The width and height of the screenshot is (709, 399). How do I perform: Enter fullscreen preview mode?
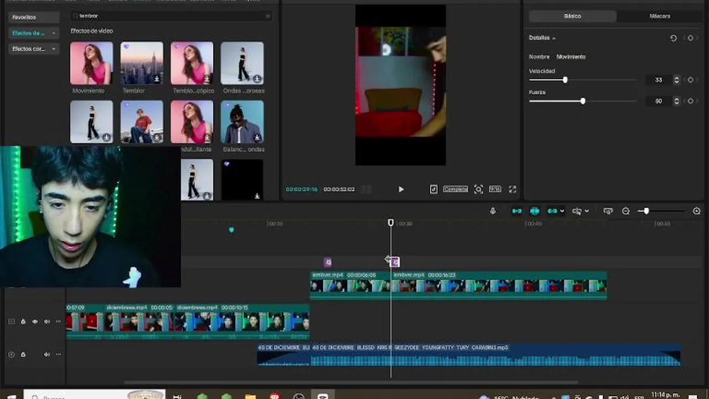512,190
